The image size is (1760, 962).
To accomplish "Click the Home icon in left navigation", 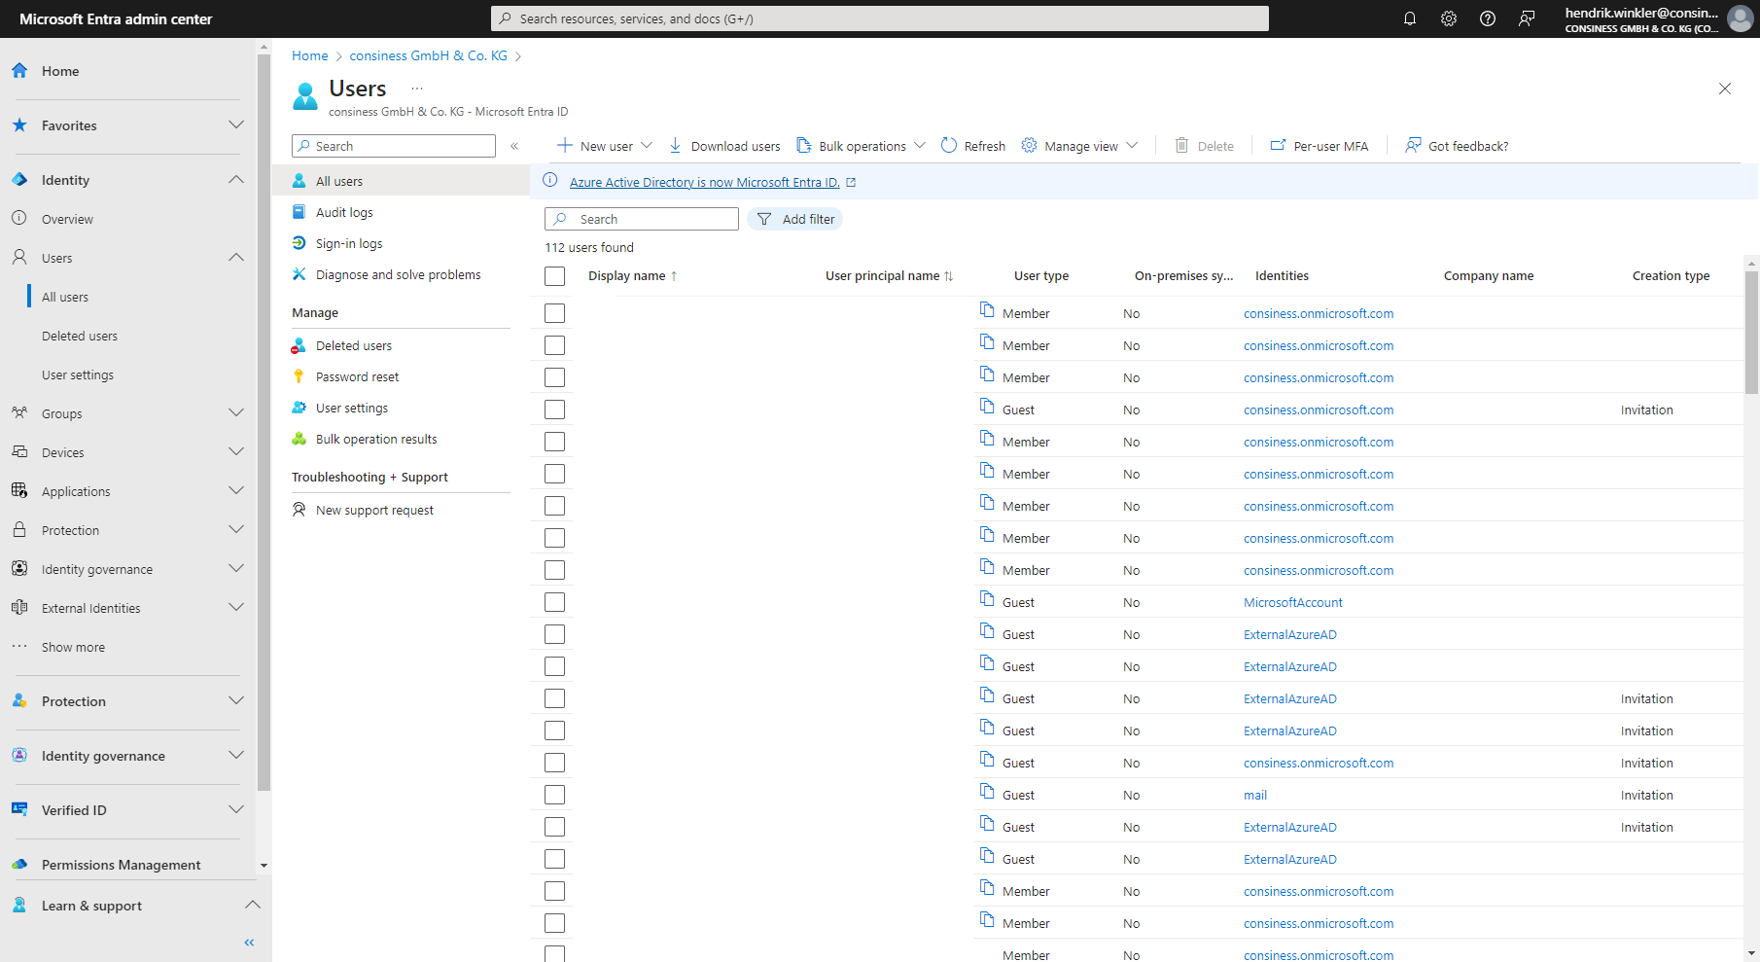I will (19, 71).
